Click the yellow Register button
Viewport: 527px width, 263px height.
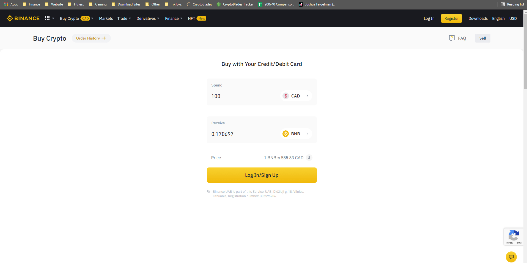[x=451, y=18]
